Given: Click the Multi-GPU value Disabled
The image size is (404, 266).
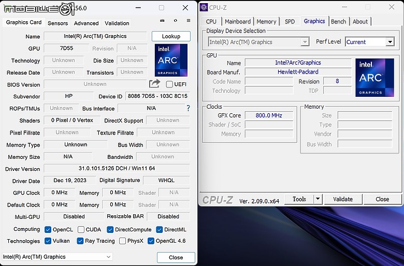Looking at the screenshot, I should pos(74,216).
